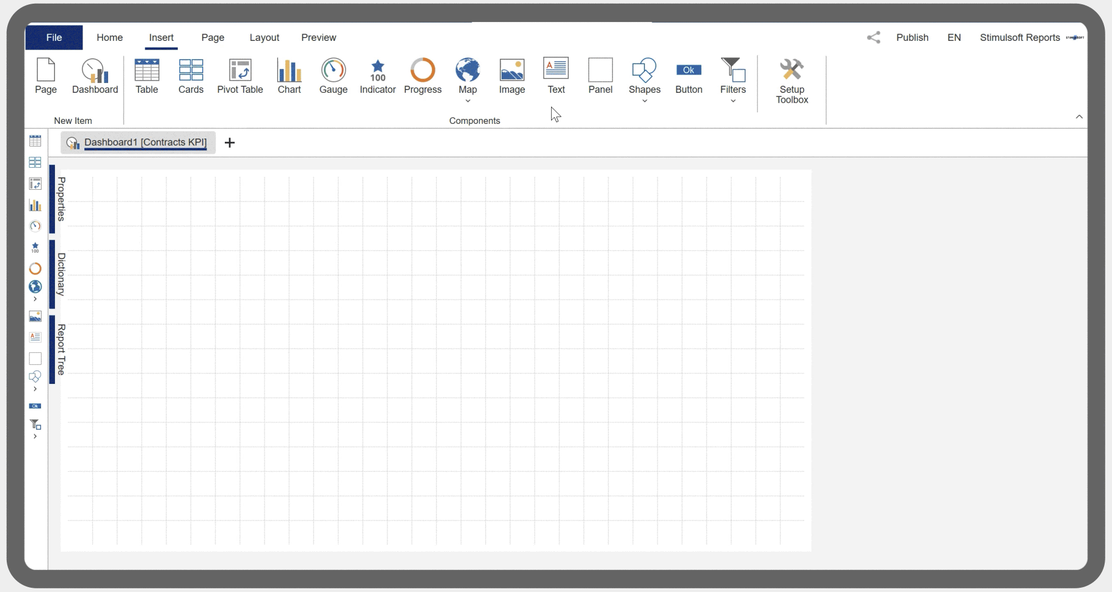Open the File menu

click(54, 38)
